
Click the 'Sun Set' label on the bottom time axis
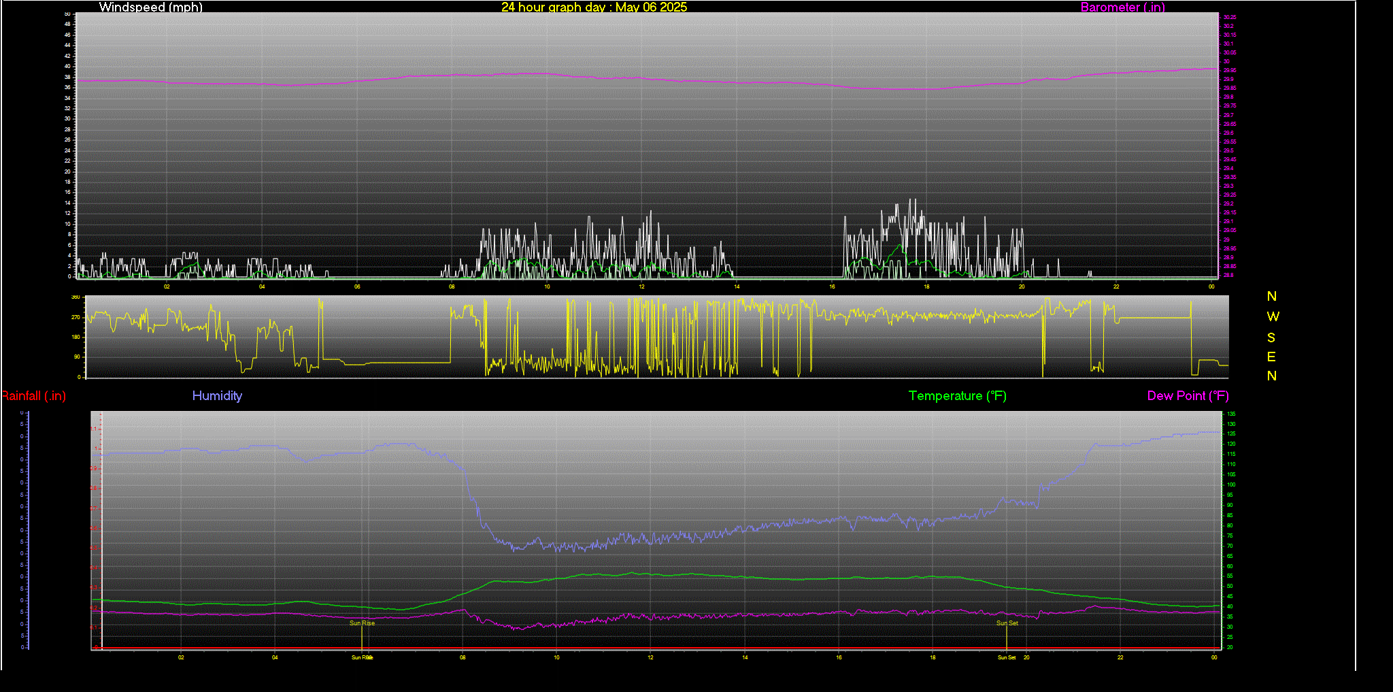tap(1007, 657)
